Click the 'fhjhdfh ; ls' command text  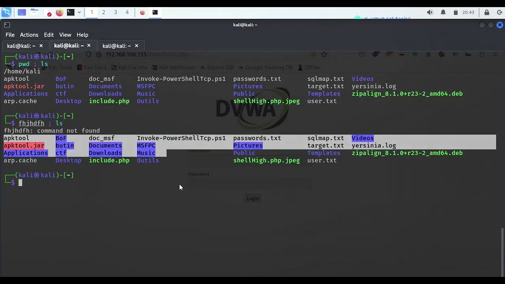coord(41,123)
